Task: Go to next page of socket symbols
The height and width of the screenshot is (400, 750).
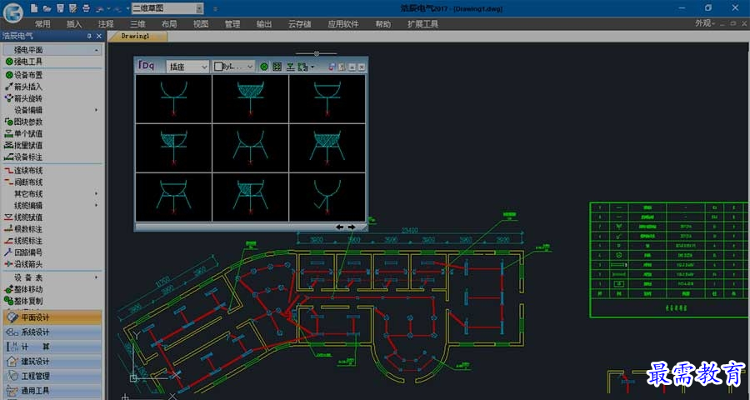Action: [x=352, y=227]
